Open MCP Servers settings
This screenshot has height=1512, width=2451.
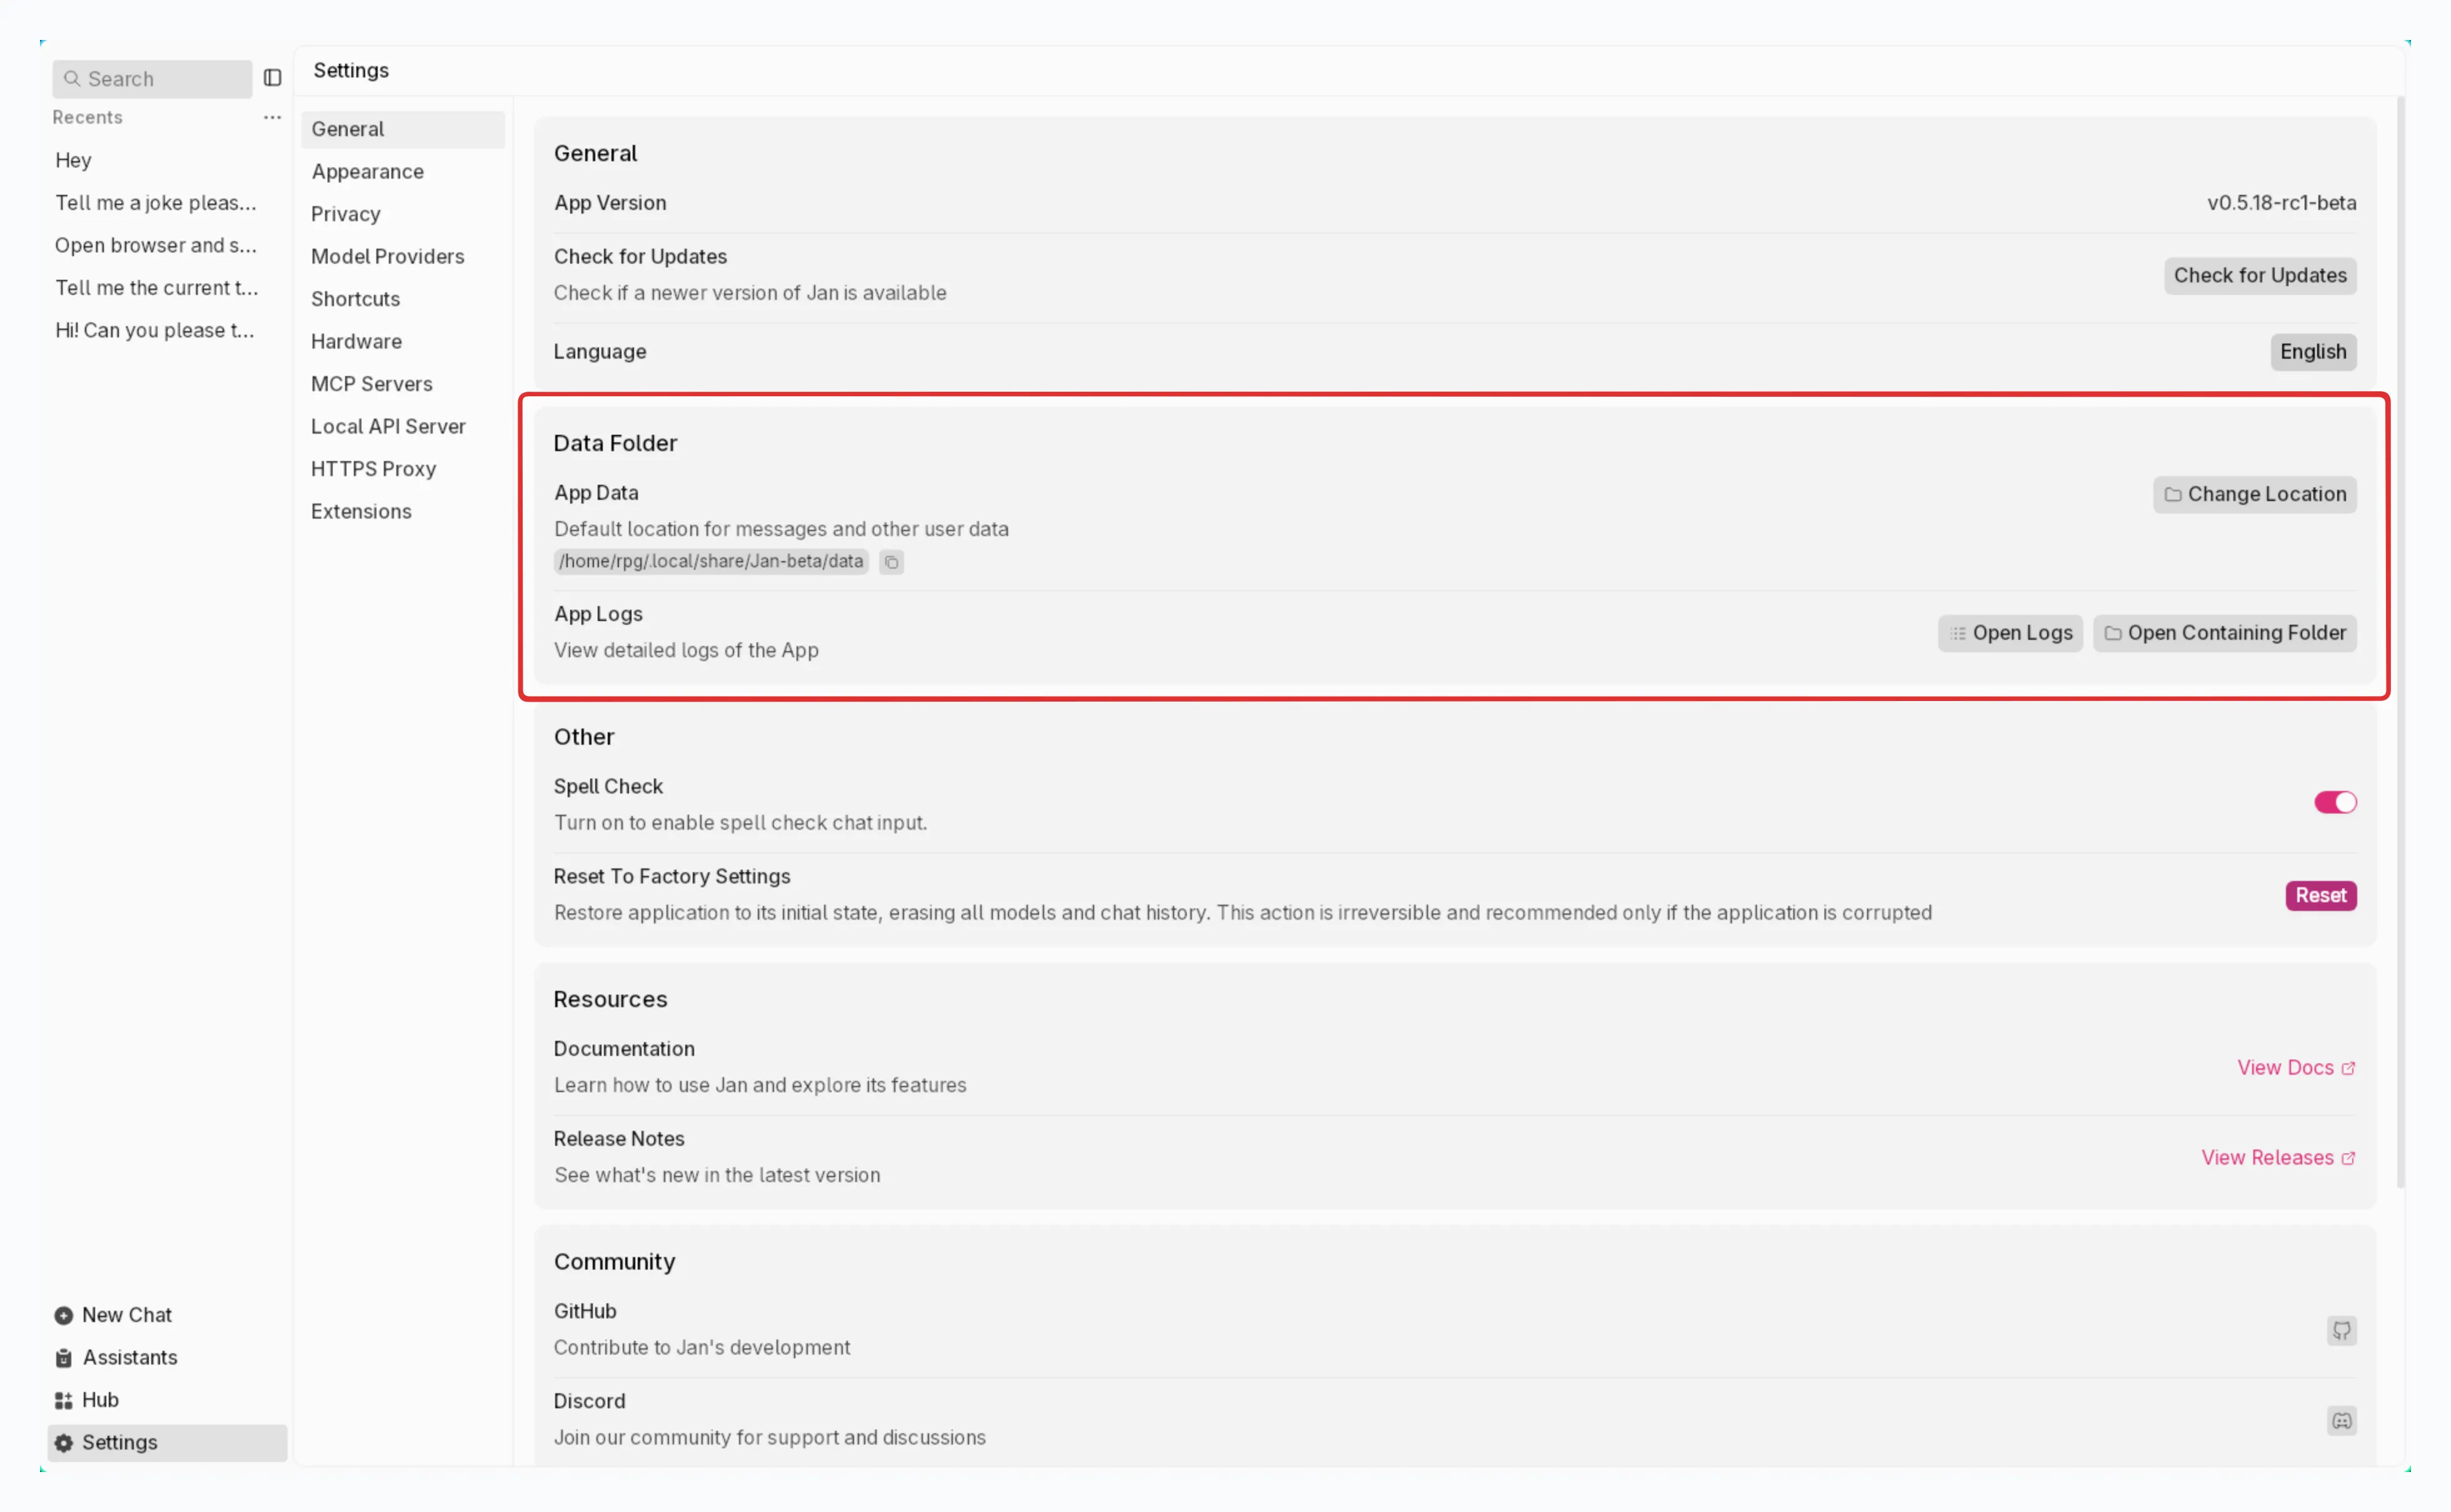pyautogui.click(x=371, y=383)
